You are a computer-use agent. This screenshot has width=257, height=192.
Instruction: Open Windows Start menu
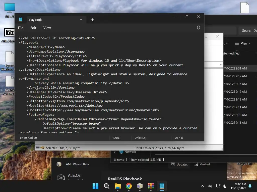coord(95,186)
